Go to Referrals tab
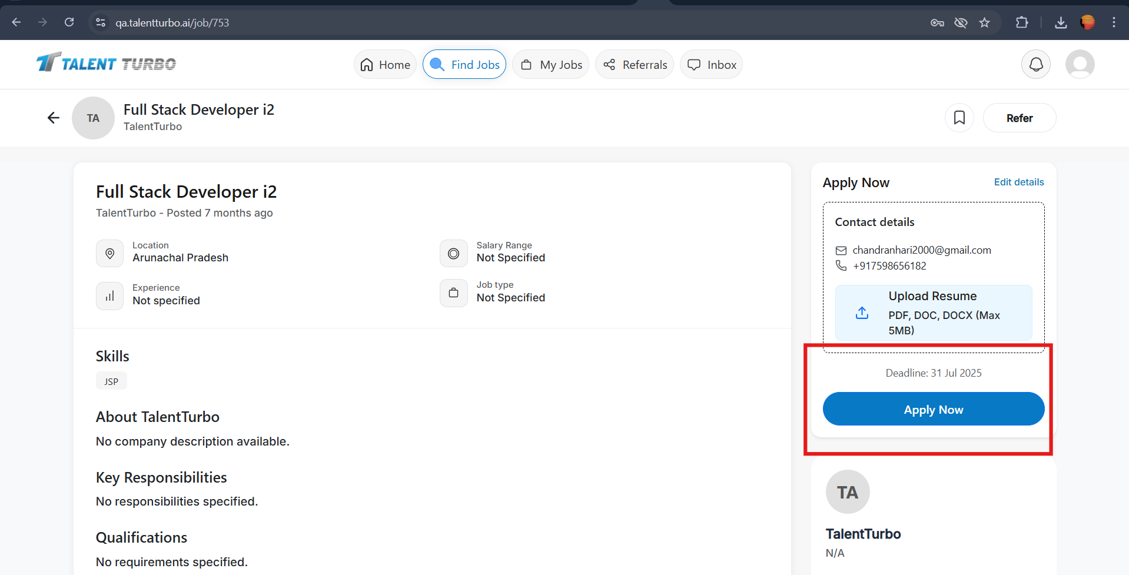The width and height of the screenshot is (1129, 575). (x=635, y=64)
